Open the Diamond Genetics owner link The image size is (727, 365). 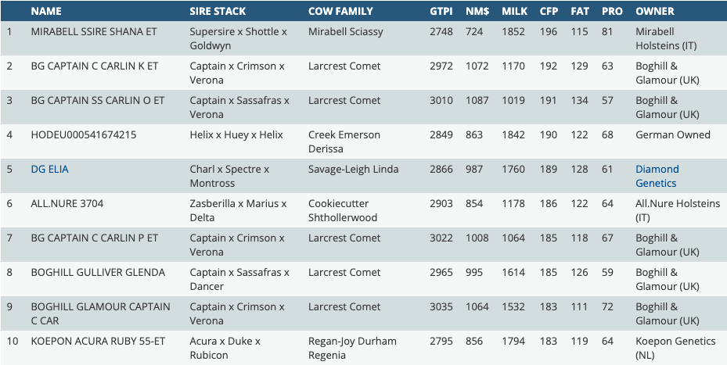[657, 176]
